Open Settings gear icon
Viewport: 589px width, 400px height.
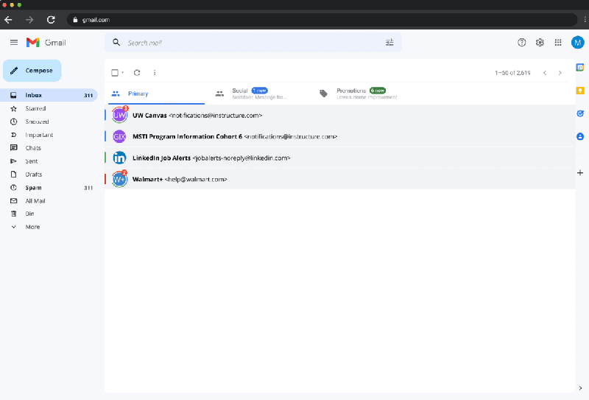pos(540,43)
